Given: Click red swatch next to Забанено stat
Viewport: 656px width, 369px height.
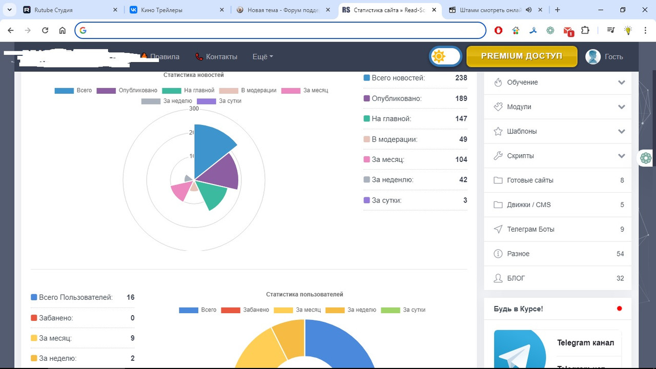Looking at the screenshot, I should pyautogui.click(x=34, y=318).
